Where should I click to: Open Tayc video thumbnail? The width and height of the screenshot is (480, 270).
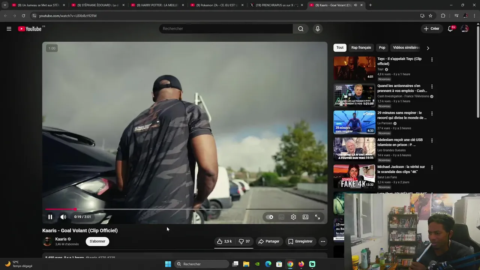click(354, 68)
